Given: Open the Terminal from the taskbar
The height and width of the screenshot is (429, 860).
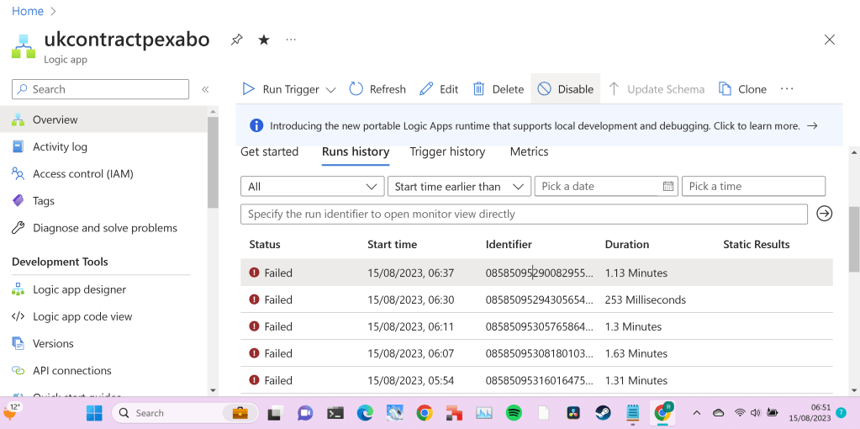Looking at the screenshot, I should pos(335,412).
